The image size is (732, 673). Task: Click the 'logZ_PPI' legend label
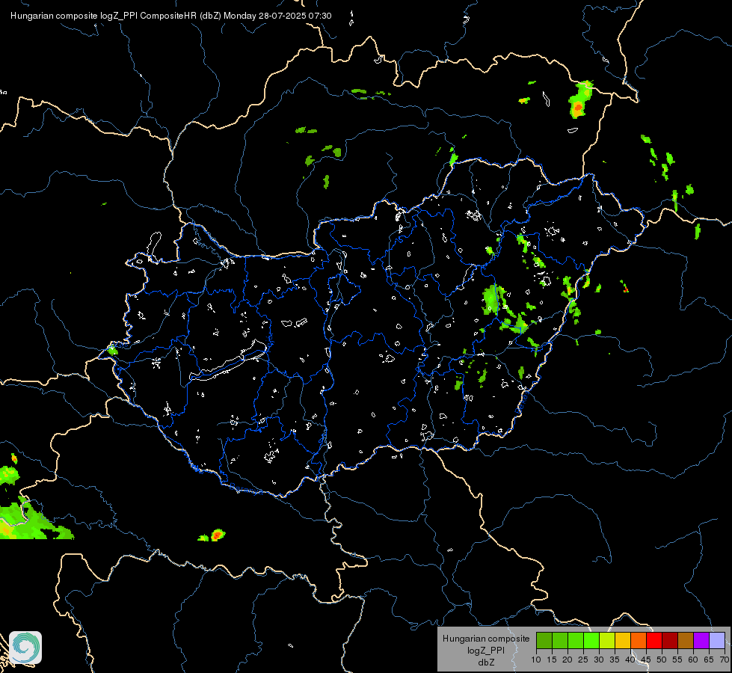[x=486, y=651]
